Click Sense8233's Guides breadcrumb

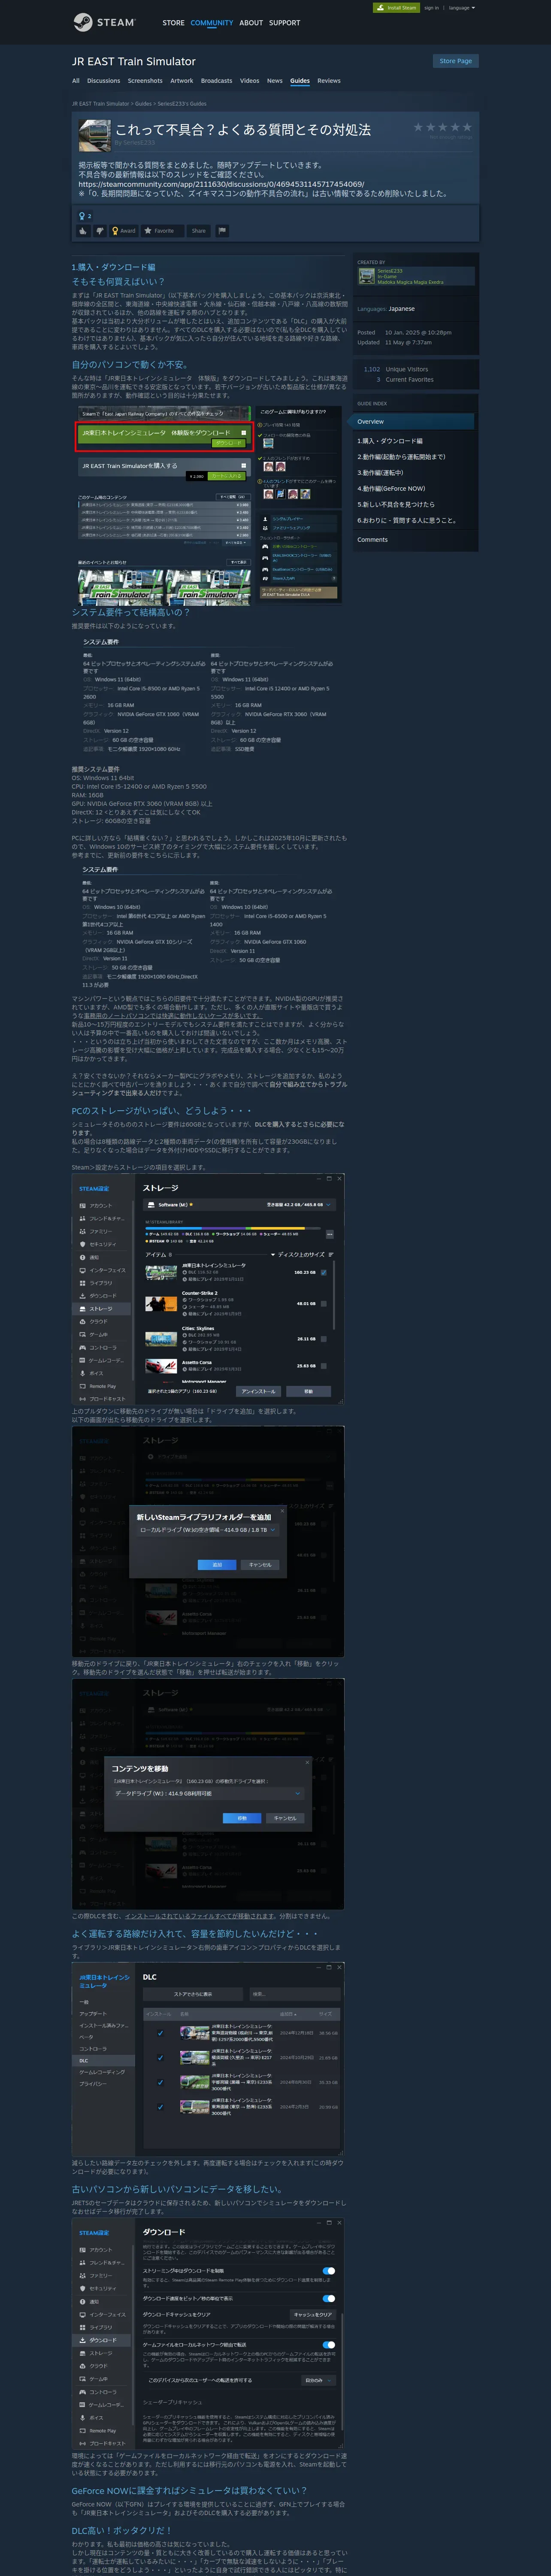click(x=181, y=103)
